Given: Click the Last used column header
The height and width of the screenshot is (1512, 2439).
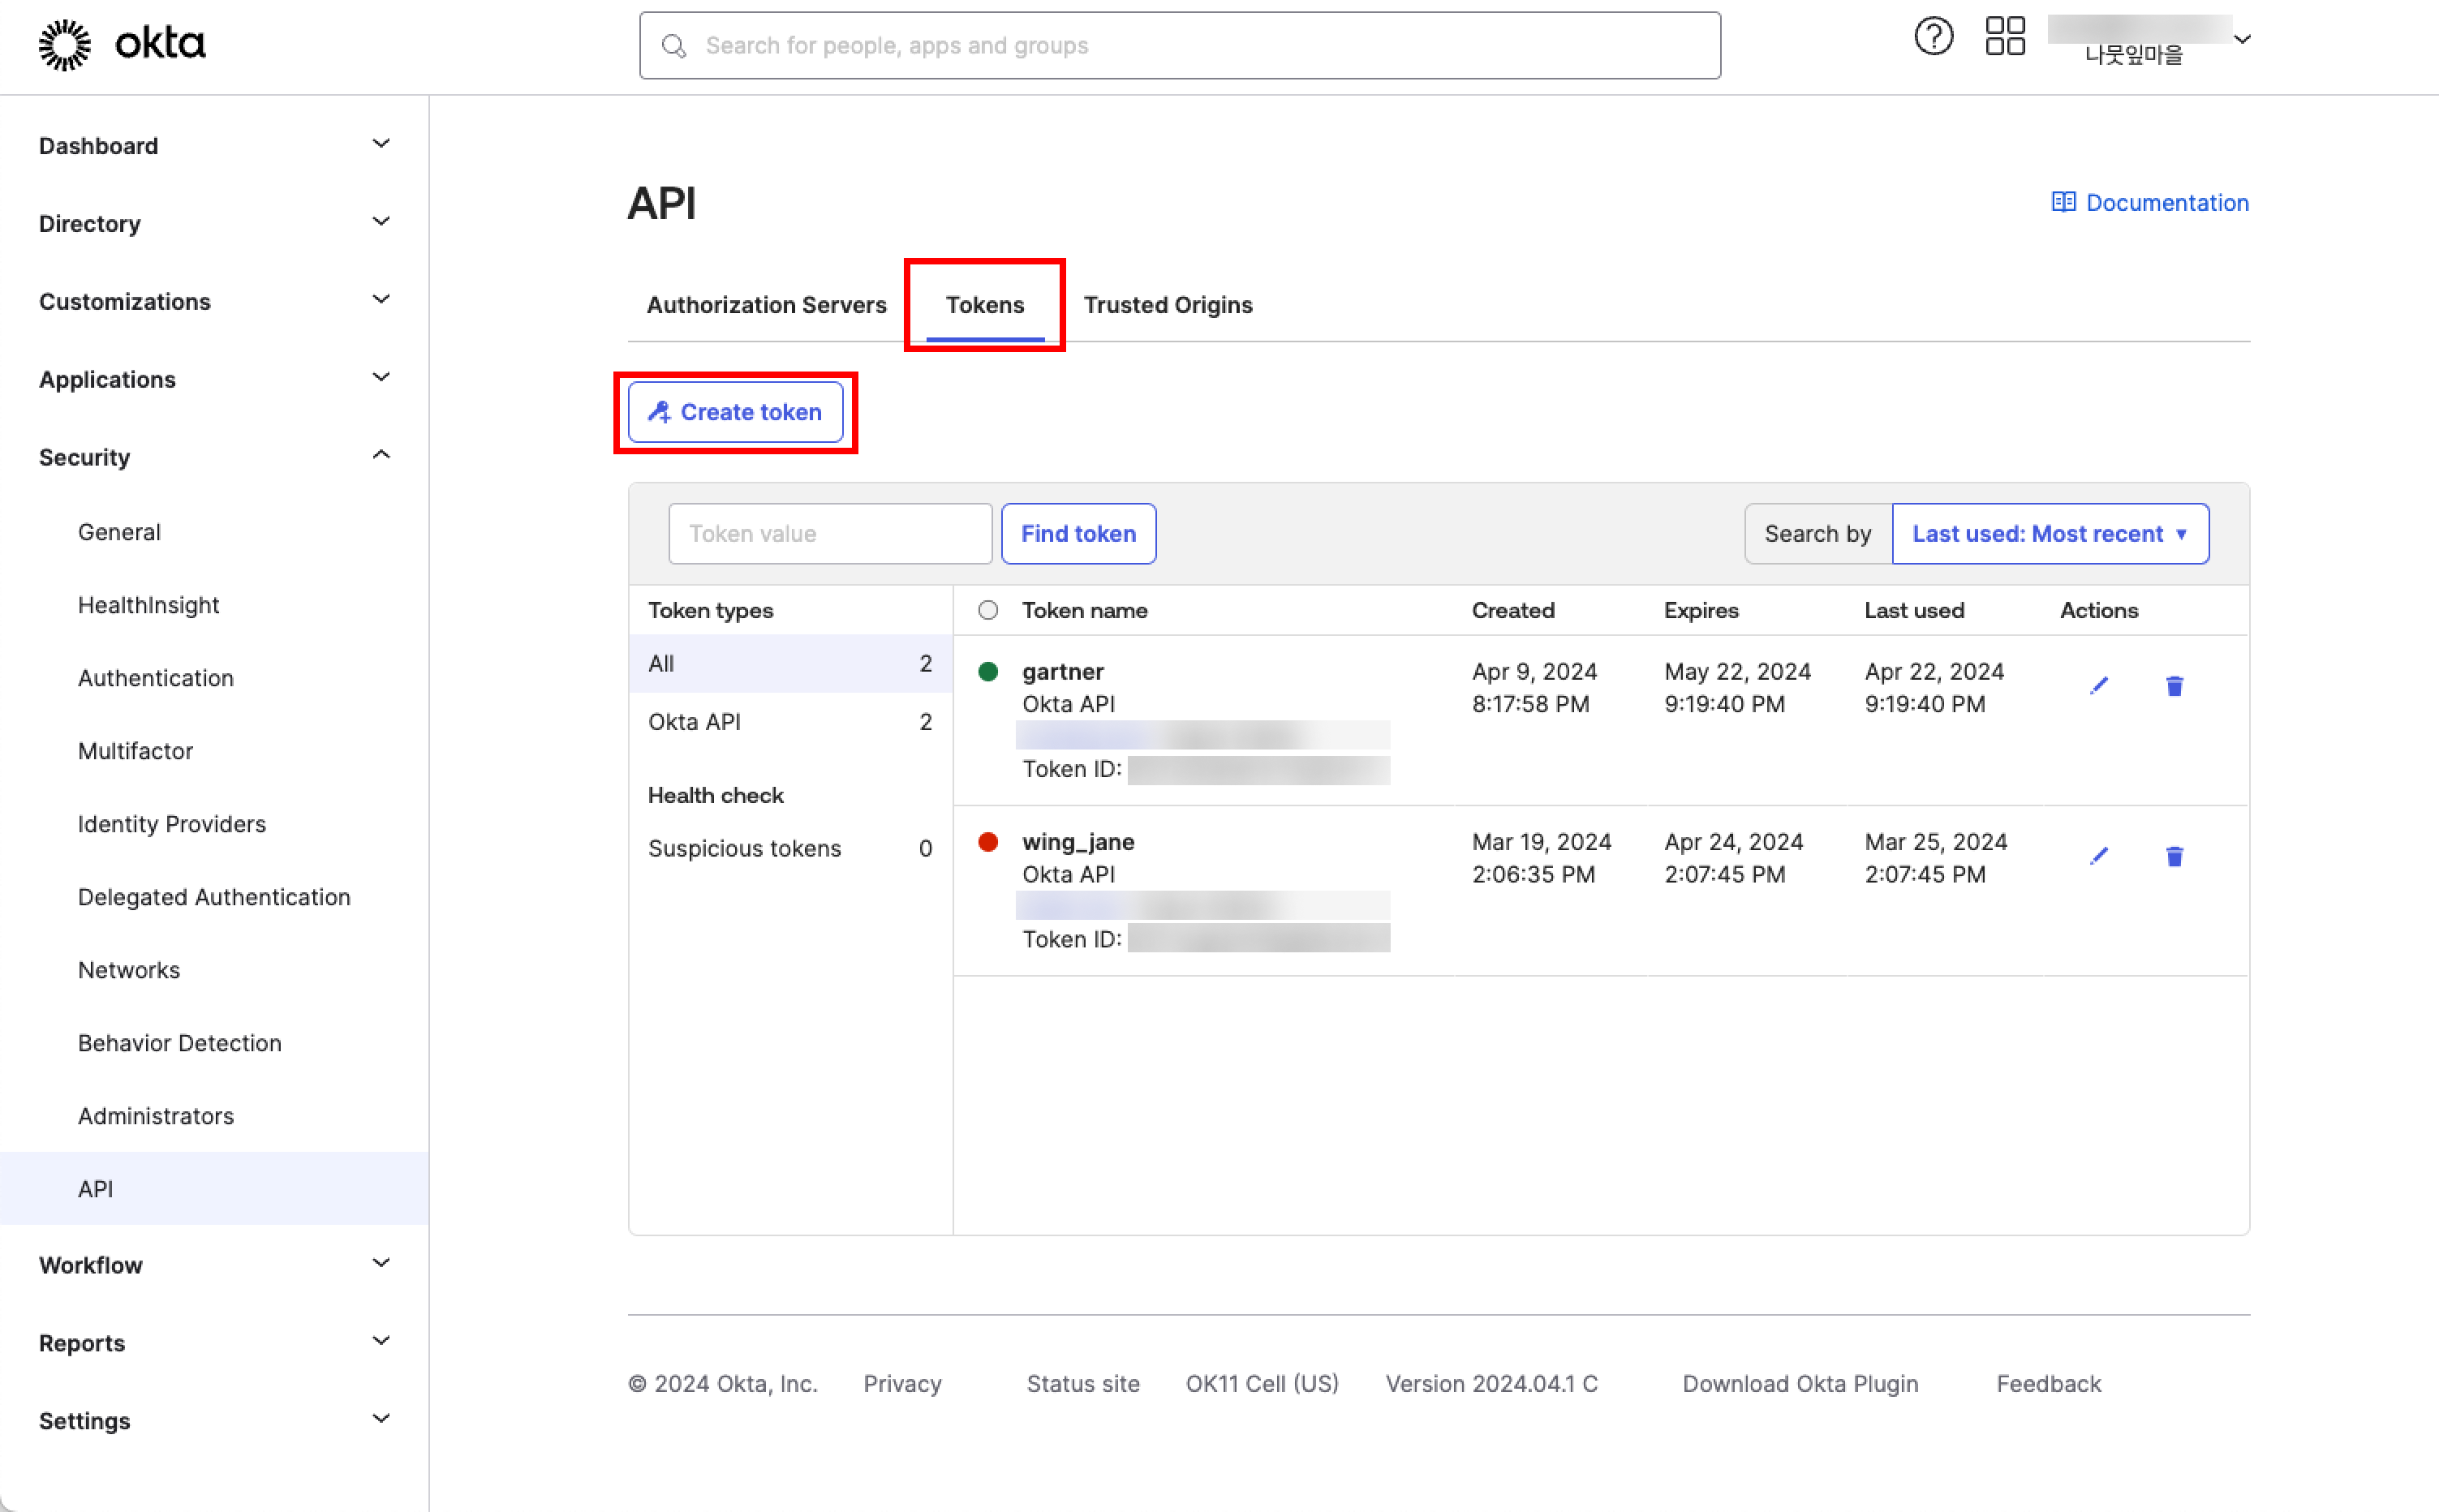Looking at the screenshot, I should click(1914, 610).
